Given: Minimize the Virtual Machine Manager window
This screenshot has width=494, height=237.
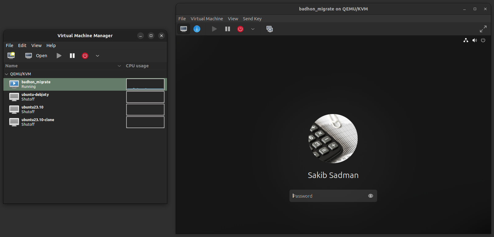Looking at the screenshot, I should click(141, 36).
